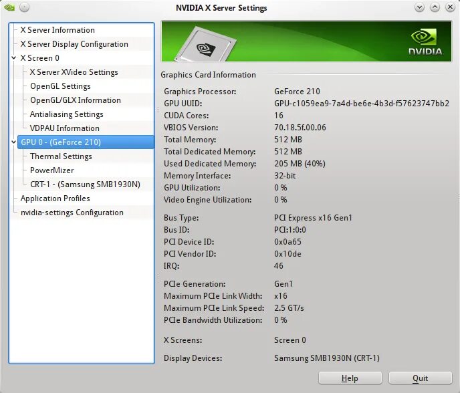Minimize the NVIDIA X Server Settings window
This screenshot has height=393, width=460.
419,7
